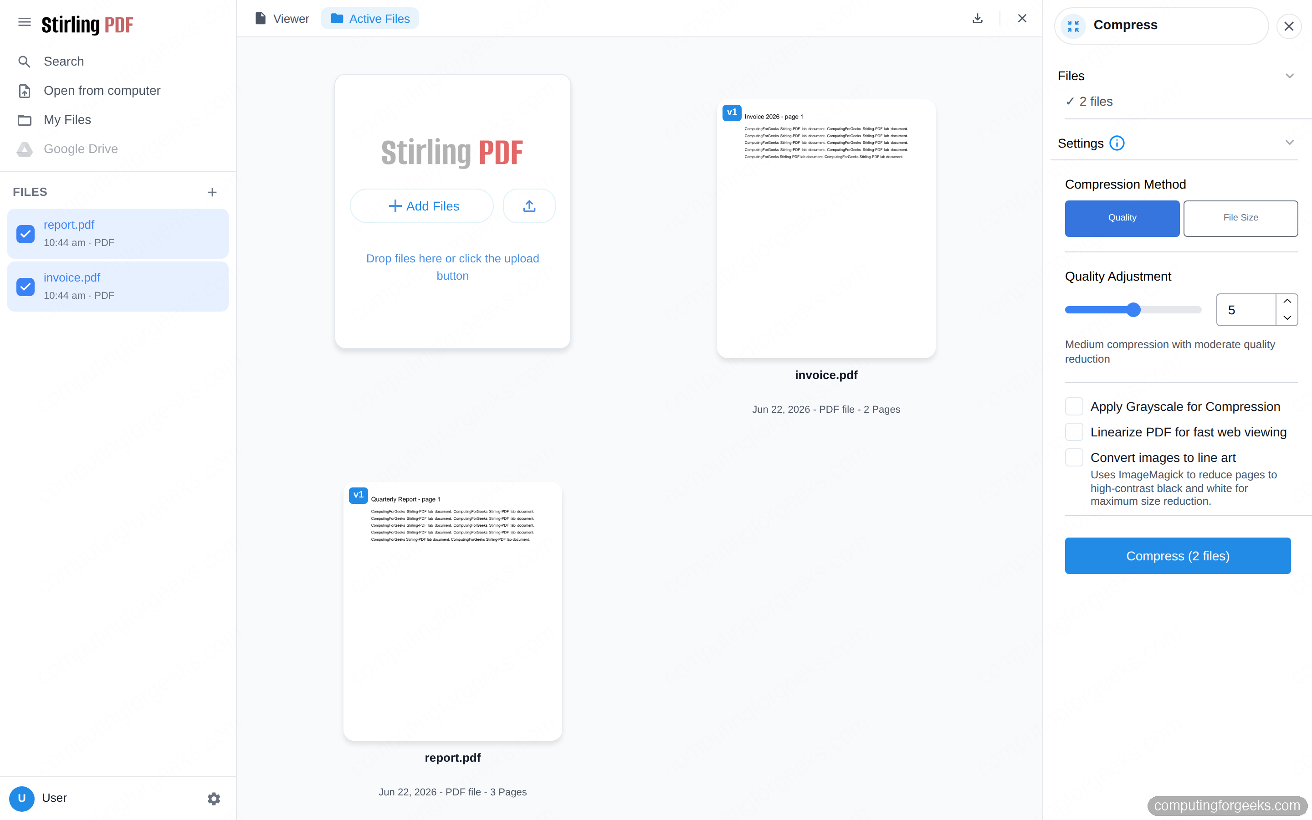Select File Size compression method
This screenshot has width=1312, height=820.
point(1240,218)
